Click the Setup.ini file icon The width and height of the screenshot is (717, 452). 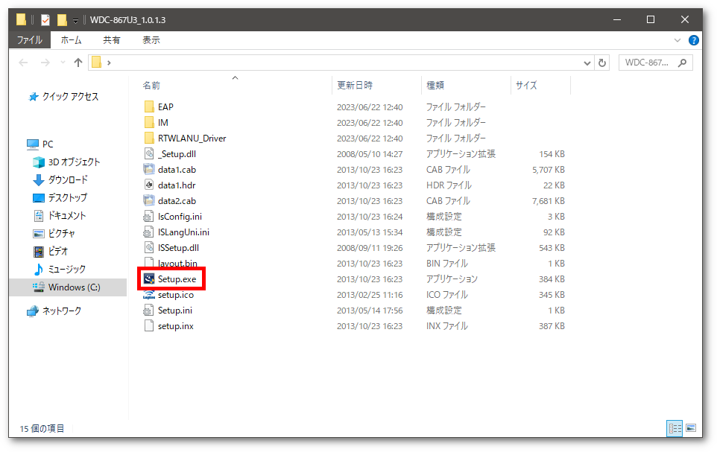tap(149, 311)
